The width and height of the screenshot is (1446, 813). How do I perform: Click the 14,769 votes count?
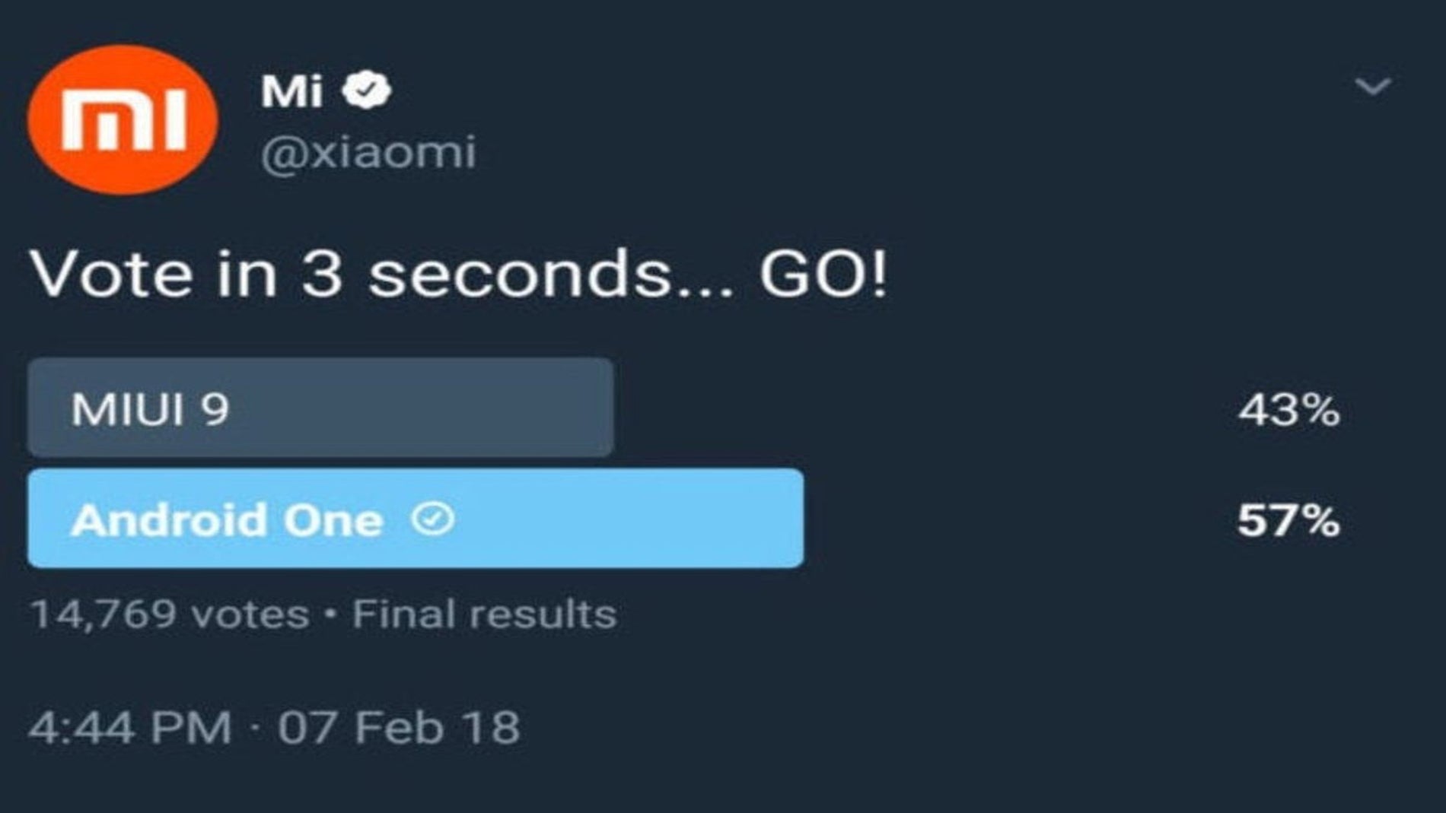pyautogui.click(x=170, y=614)
